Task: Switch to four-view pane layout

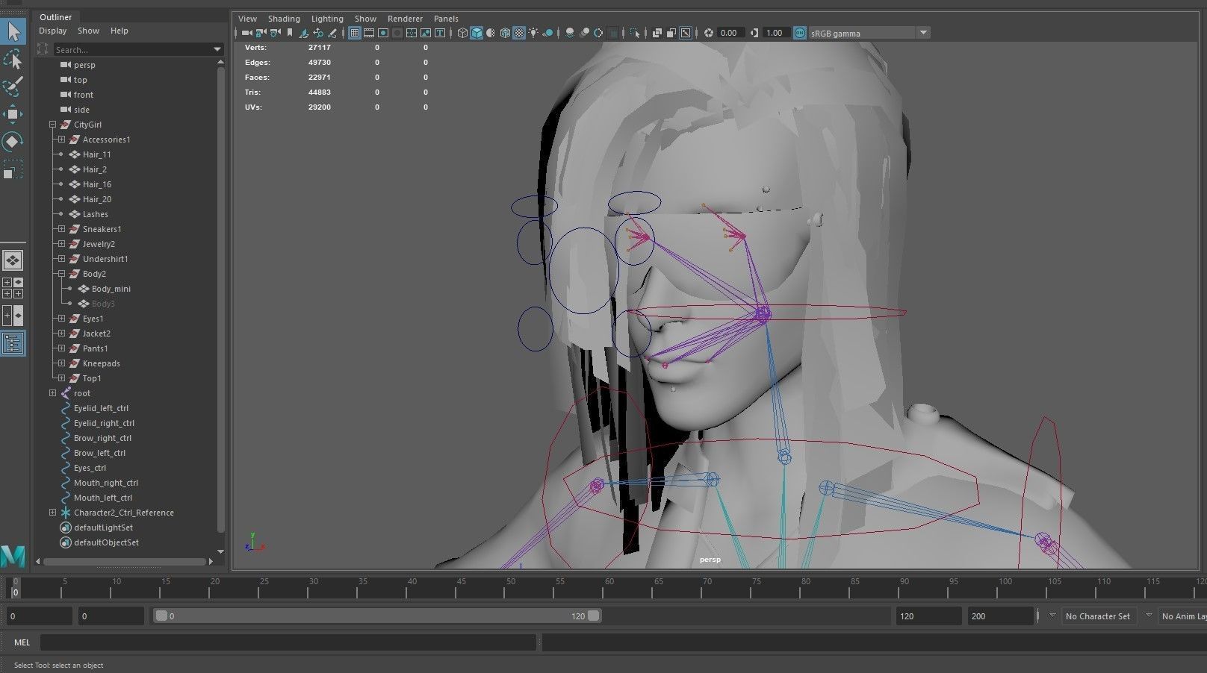Action: coord(13,288)
